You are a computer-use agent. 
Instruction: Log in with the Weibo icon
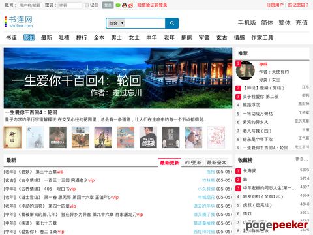point(130,5)
